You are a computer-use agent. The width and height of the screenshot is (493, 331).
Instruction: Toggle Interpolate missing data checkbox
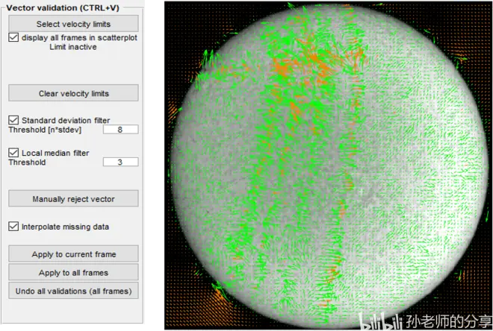click(x=13, y=227)
